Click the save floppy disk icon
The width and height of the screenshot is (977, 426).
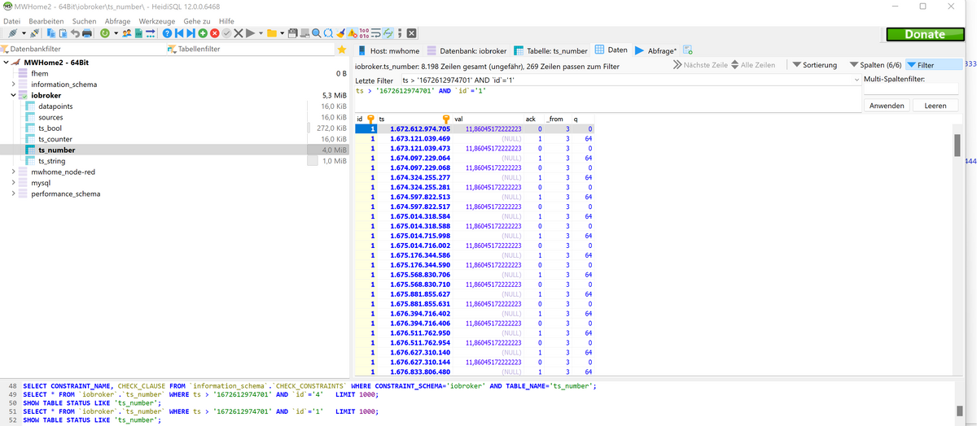(x=292, y=33)
